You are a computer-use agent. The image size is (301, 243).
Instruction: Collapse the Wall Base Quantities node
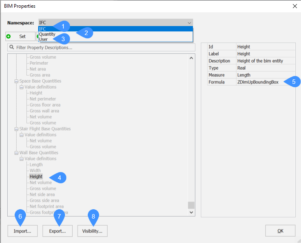click(x=17, y=153)
